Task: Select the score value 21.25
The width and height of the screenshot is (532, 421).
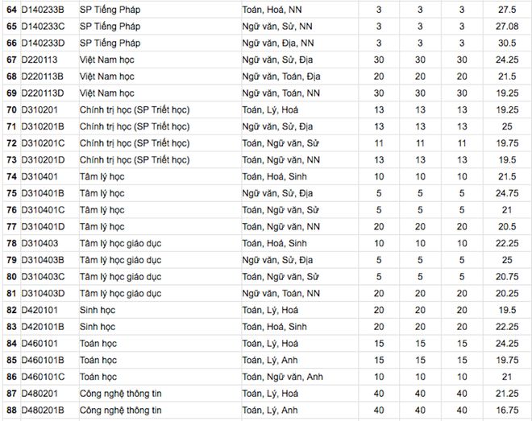Action: click(x=507, y=394)
